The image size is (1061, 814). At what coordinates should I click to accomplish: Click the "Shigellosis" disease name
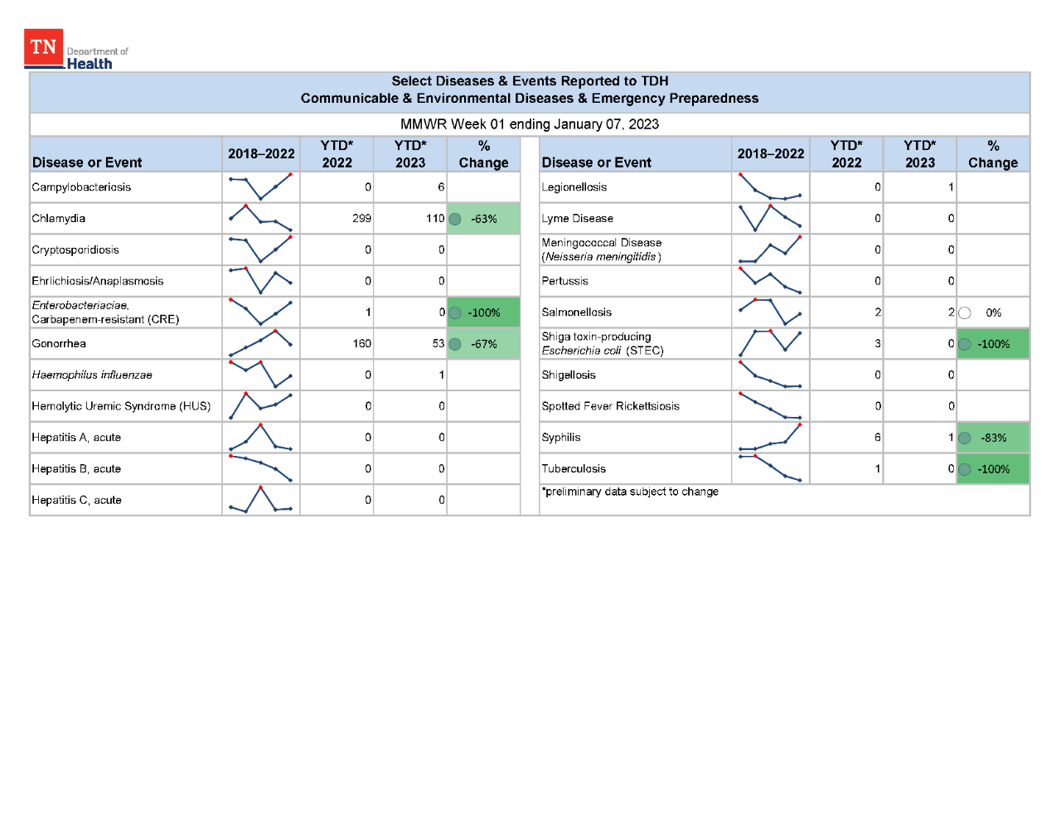(569, 376)
